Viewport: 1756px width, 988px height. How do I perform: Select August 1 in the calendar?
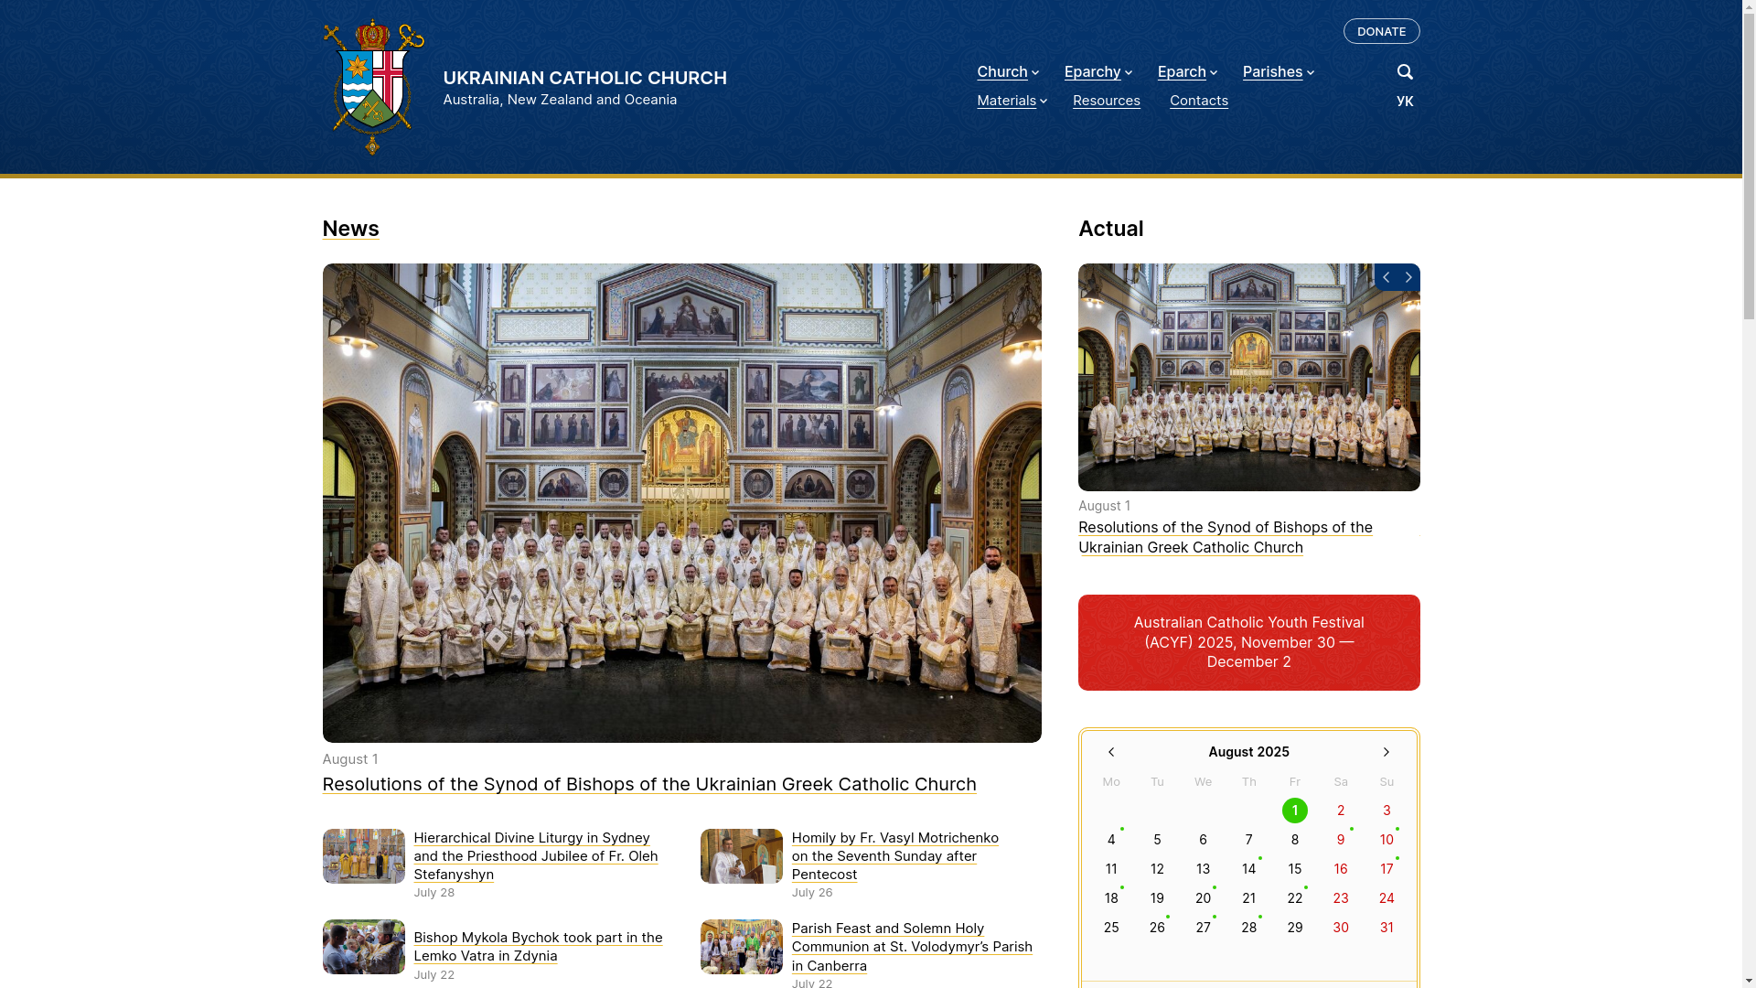point(1294,811)
